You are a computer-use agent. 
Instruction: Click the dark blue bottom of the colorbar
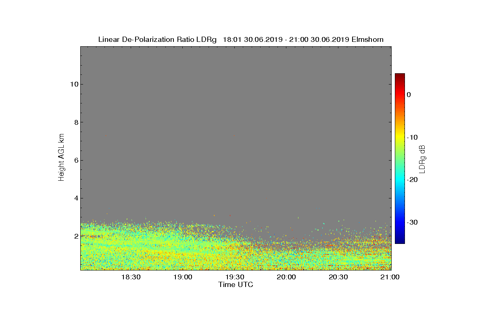[400, 241]
